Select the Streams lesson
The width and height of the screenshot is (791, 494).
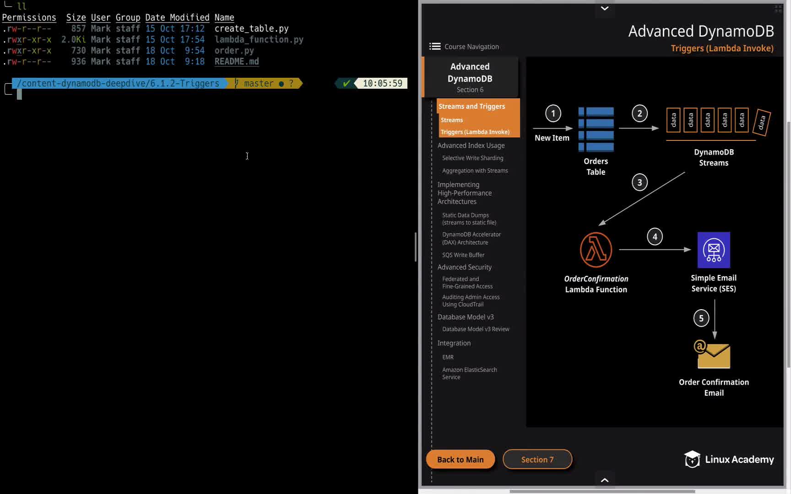coord(452,120)
